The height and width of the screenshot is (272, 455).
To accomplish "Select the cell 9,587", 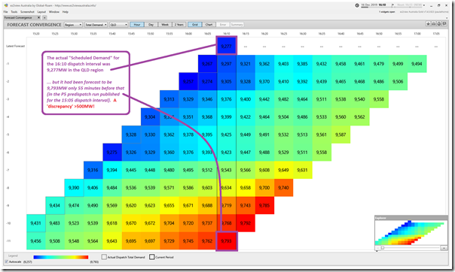I will click(340, 134).
